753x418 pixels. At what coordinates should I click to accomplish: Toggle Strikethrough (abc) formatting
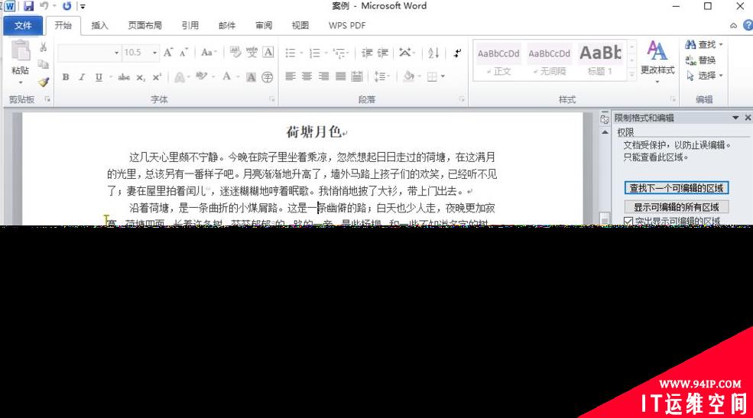pyautogui.click(x=124, y=76)
